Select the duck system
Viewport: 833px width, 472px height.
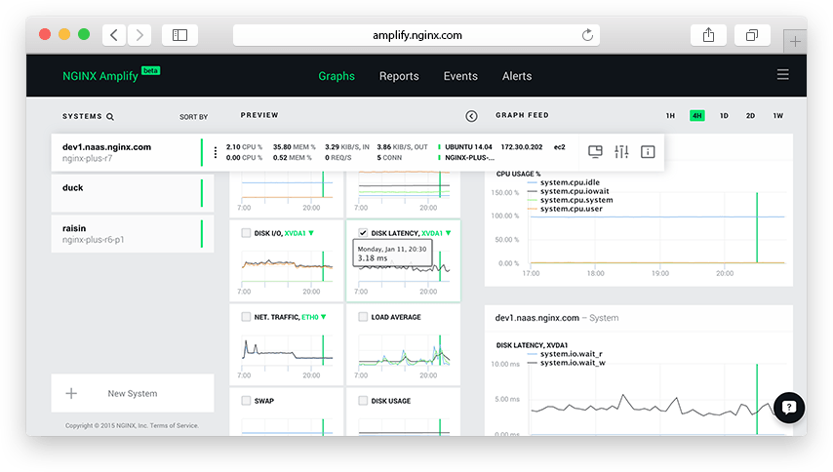[x=133, y=193]
